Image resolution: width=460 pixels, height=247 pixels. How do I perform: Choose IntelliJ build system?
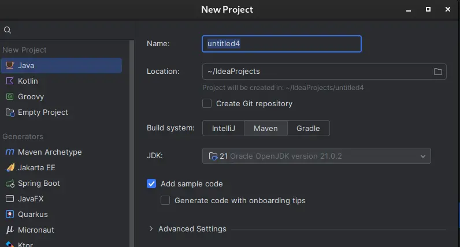[223, 128]
